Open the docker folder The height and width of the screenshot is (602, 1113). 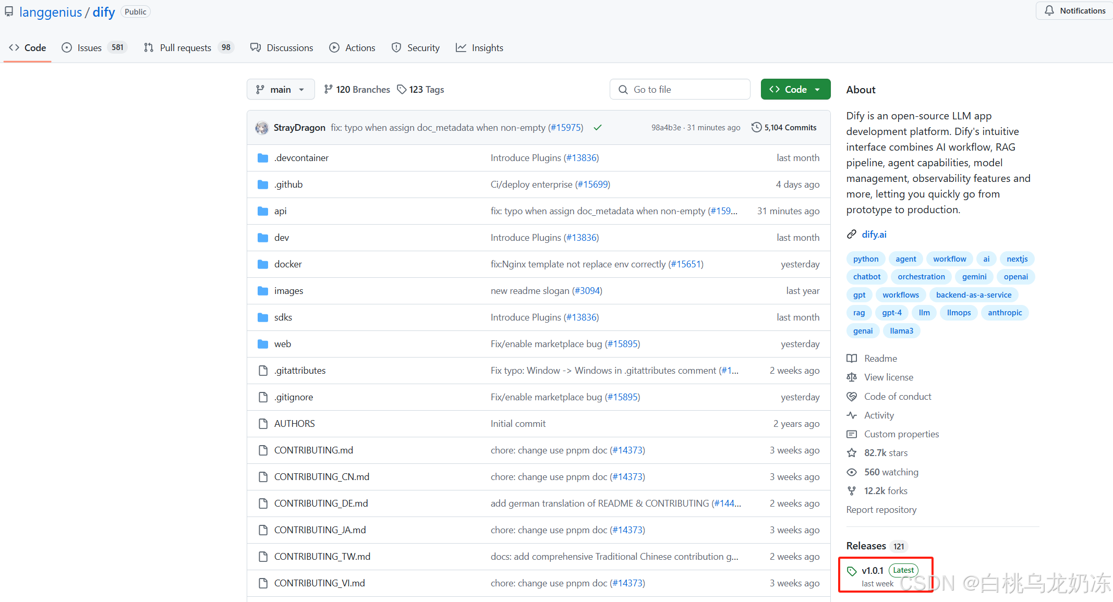pyautogui.click(x=288, y=264)
